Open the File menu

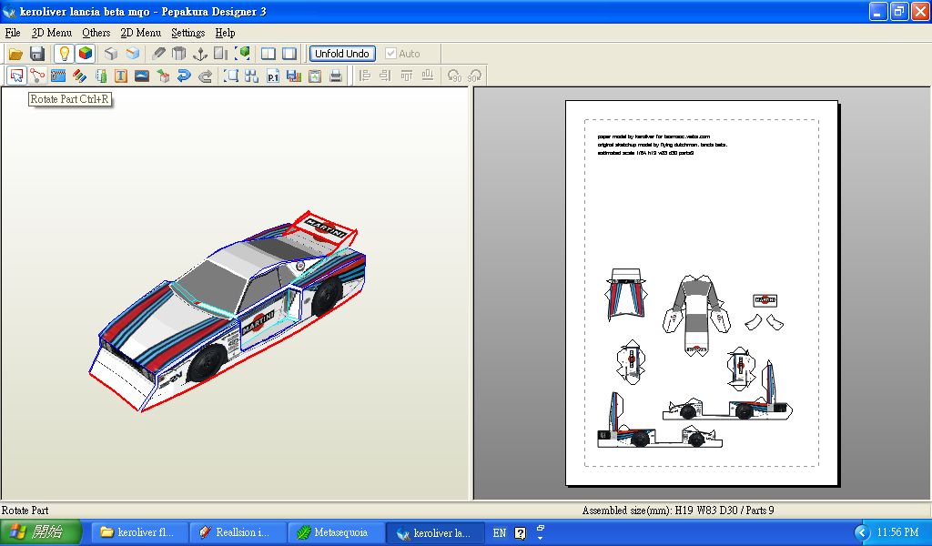(x=13, y=33)
